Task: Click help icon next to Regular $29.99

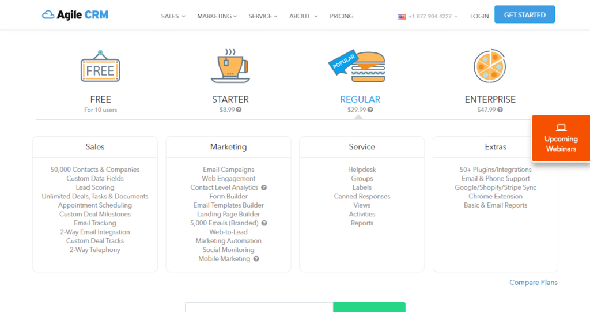Action: point(370,110)
